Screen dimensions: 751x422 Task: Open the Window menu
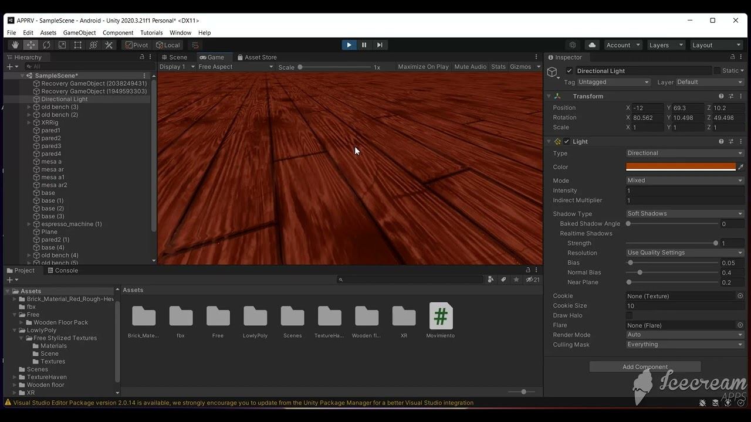(x=180, y=33)
